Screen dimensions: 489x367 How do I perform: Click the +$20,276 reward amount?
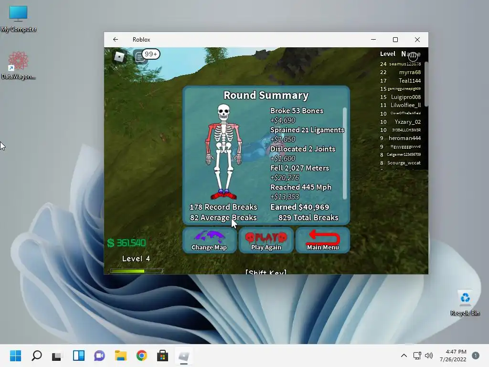click(x=285, y=178)
